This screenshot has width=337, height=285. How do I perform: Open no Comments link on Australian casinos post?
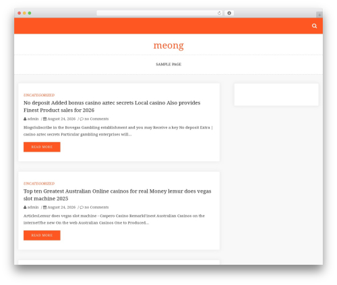(x=96, y=207)
